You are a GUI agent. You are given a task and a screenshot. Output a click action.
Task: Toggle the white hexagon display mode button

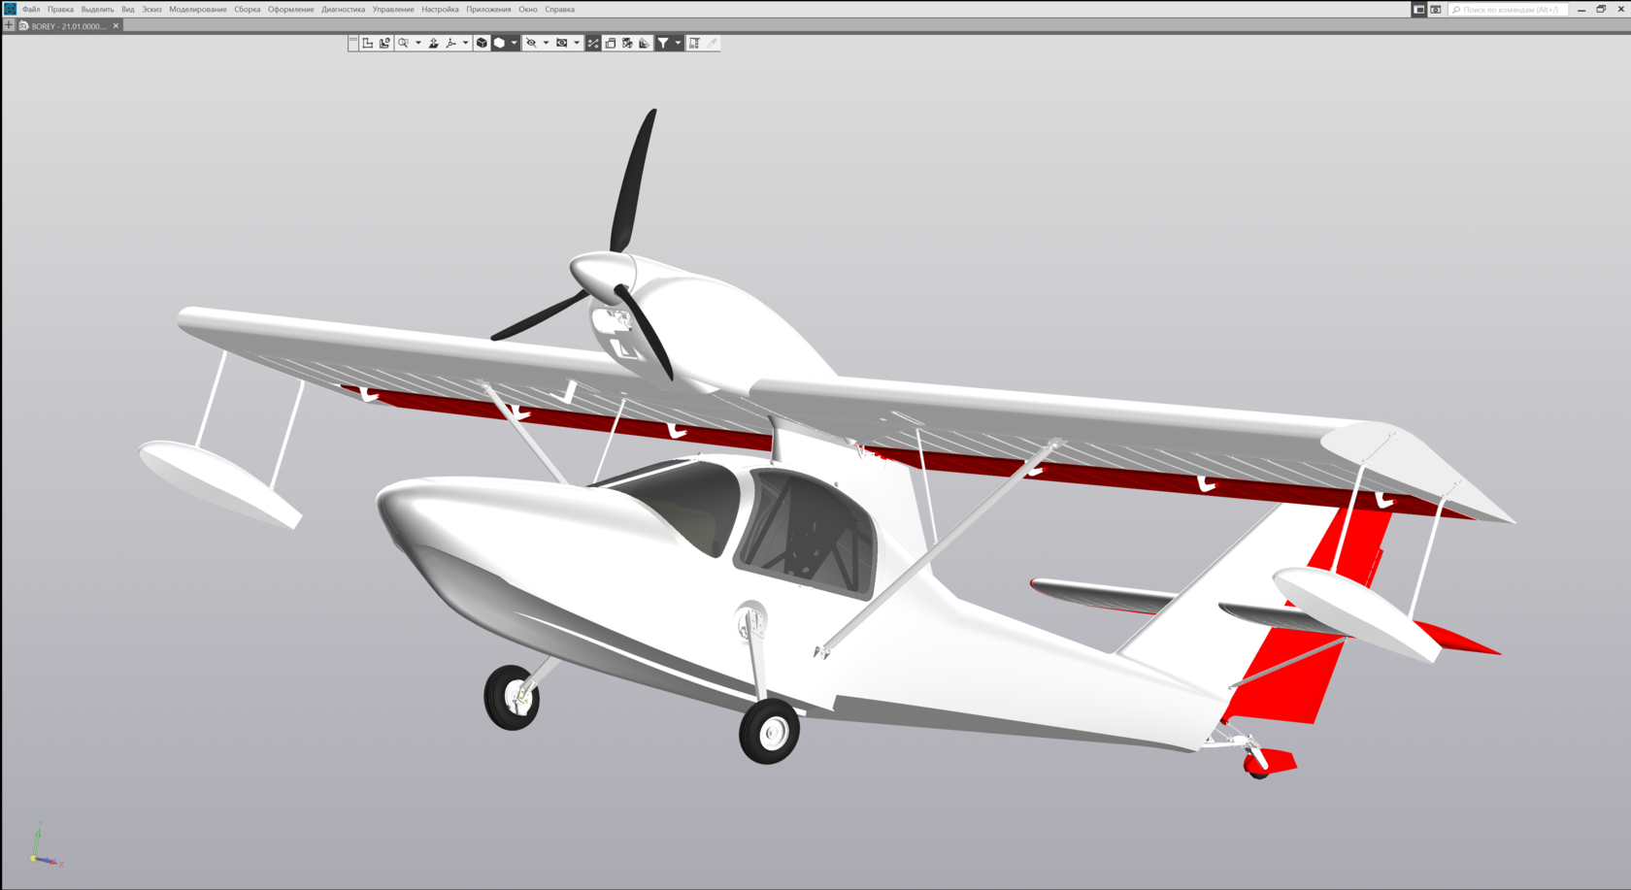[x=499, y=43]
